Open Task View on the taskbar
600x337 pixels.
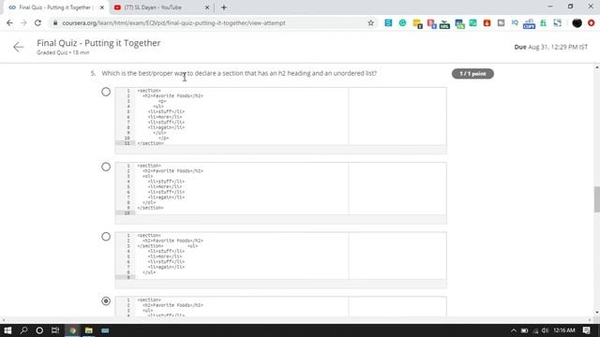(x=55, y=330)
